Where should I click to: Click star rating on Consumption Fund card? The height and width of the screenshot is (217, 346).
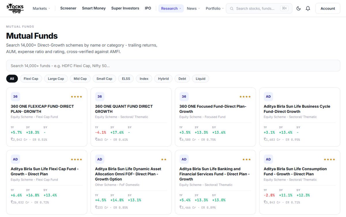[330, 159]
